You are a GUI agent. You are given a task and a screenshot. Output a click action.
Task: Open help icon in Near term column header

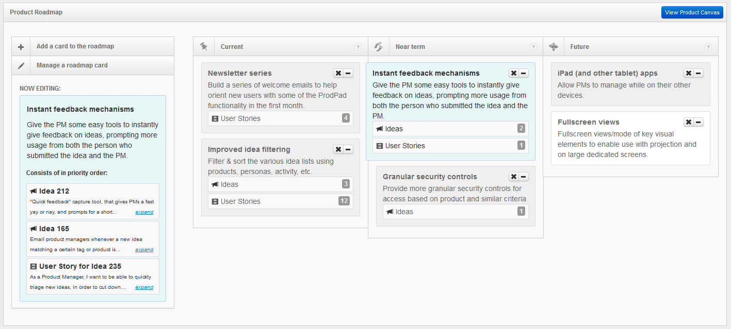[x=533, y=47]
